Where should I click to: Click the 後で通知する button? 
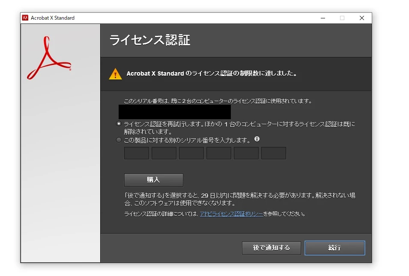click(x=271, y=248)
